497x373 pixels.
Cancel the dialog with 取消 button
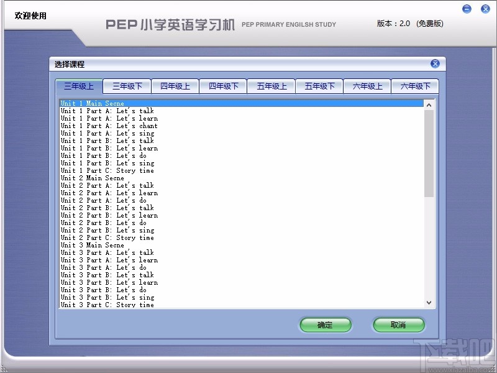pos(398,325)
